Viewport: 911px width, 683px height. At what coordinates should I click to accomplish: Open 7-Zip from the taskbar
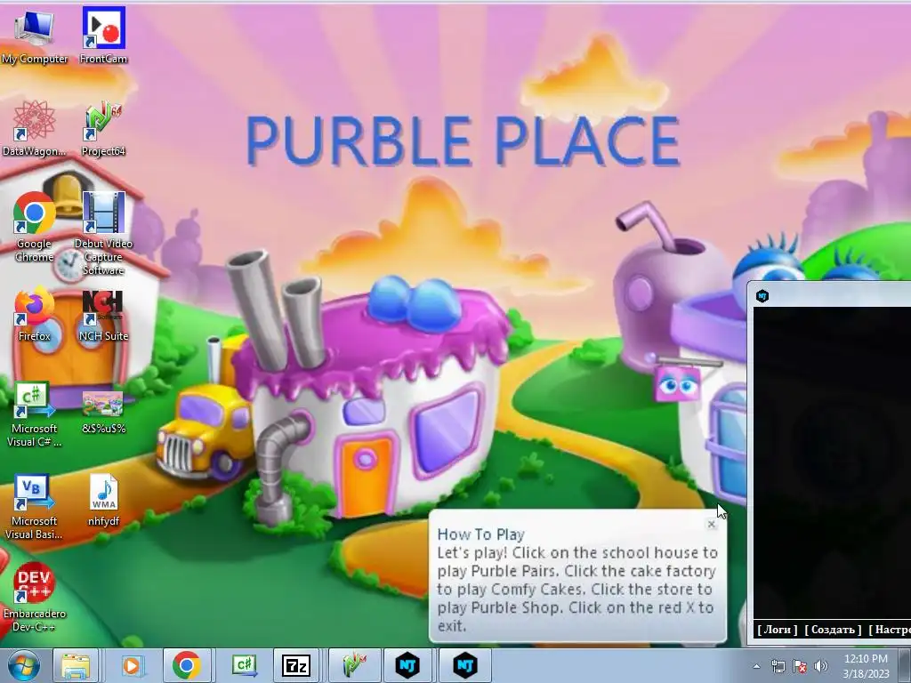coord(295,665)
